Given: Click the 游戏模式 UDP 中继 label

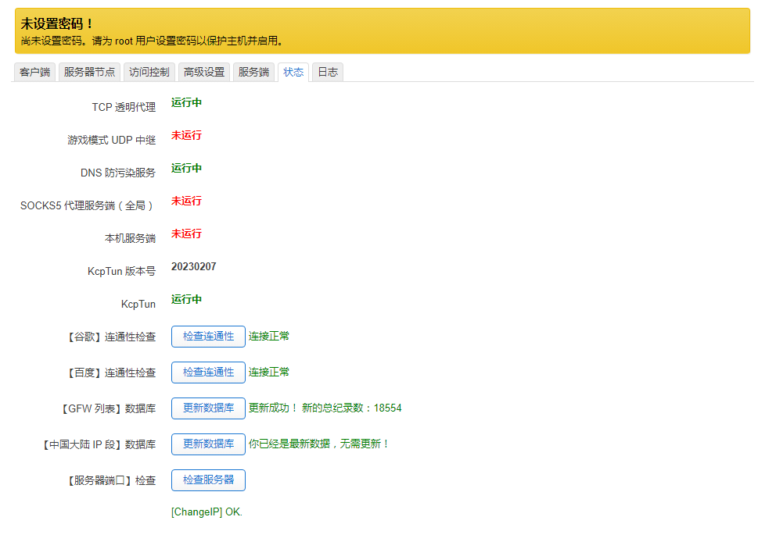Looking at the screenshot, I should [112, 140].
